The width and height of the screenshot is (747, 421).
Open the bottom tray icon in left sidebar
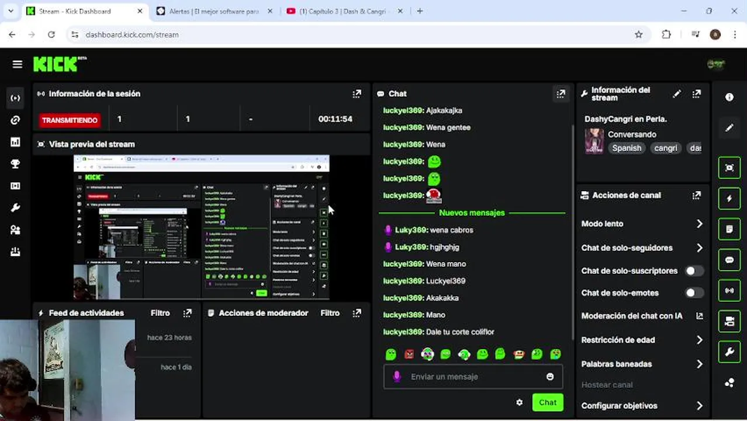15,252
